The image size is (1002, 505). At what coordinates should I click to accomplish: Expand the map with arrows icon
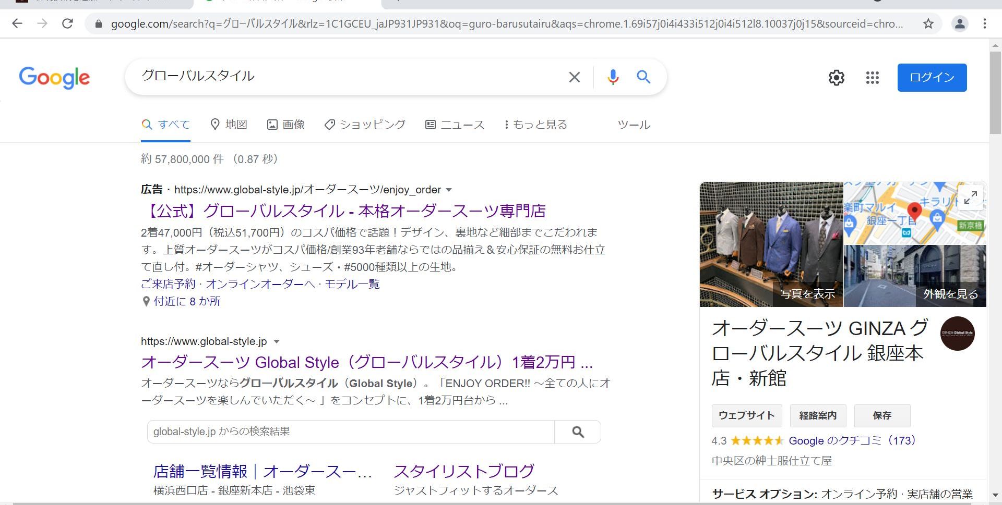coord(970,198)
